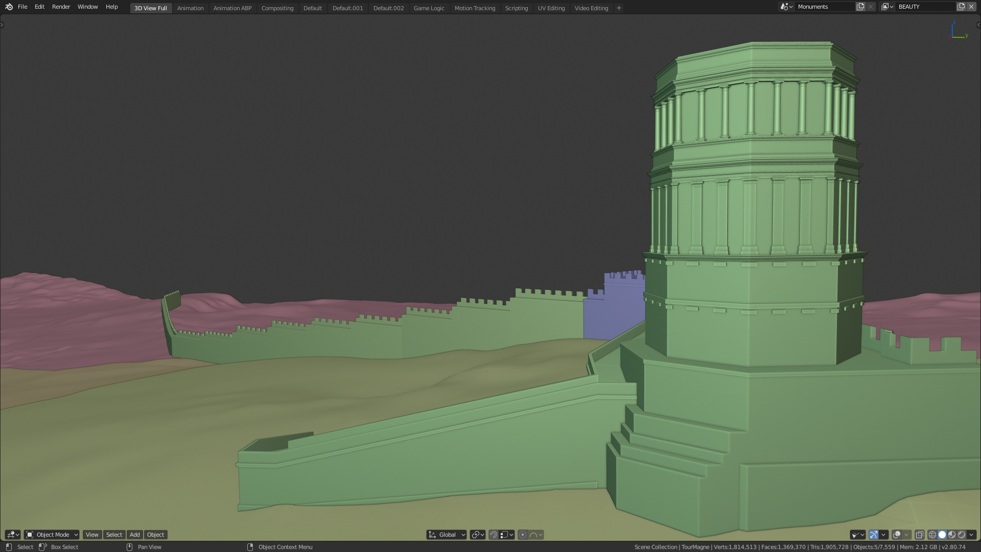Switch to wireframe shading mode

(932, 535)
